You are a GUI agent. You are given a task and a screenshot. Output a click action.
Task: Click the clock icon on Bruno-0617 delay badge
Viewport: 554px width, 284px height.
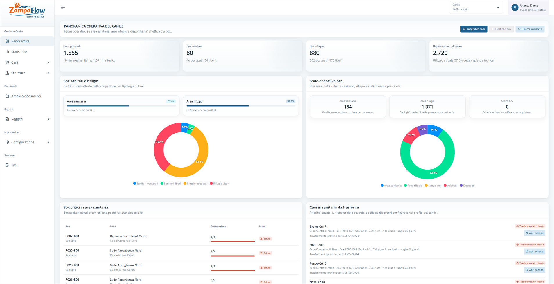pyautogui.click(x=517, y=226)
